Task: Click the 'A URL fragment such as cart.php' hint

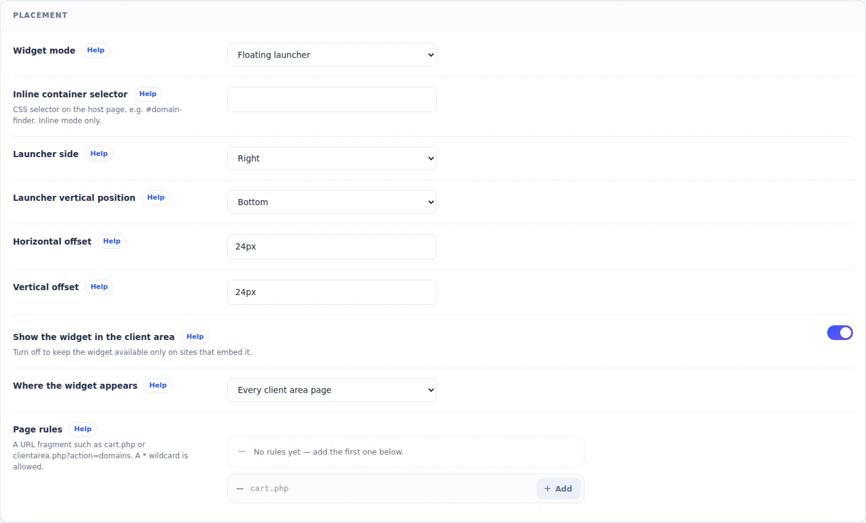Action: tap(100, 456)
